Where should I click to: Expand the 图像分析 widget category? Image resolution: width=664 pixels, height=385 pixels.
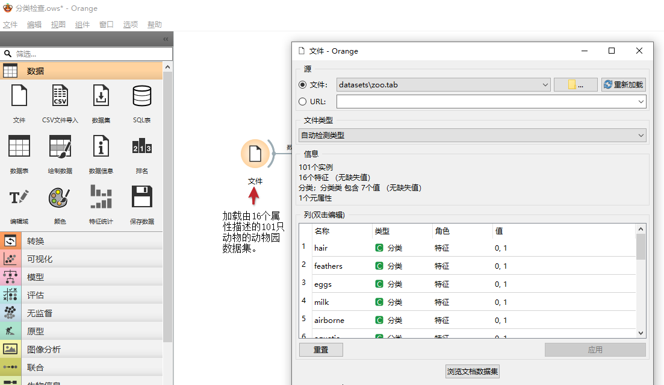pyautogui.click(x=81, y=349)
